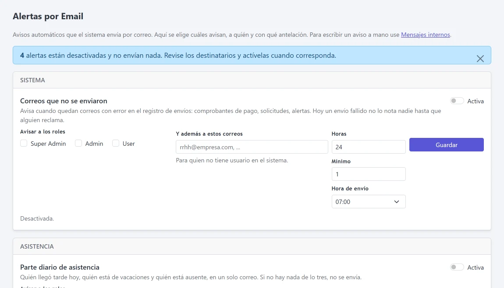Click into the Mínimo input field

(x=368, y=174)
